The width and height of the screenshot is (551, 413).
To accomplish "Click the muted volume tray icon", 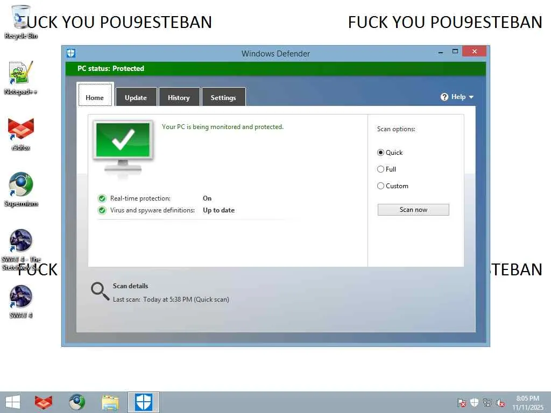I will (500, 403).
